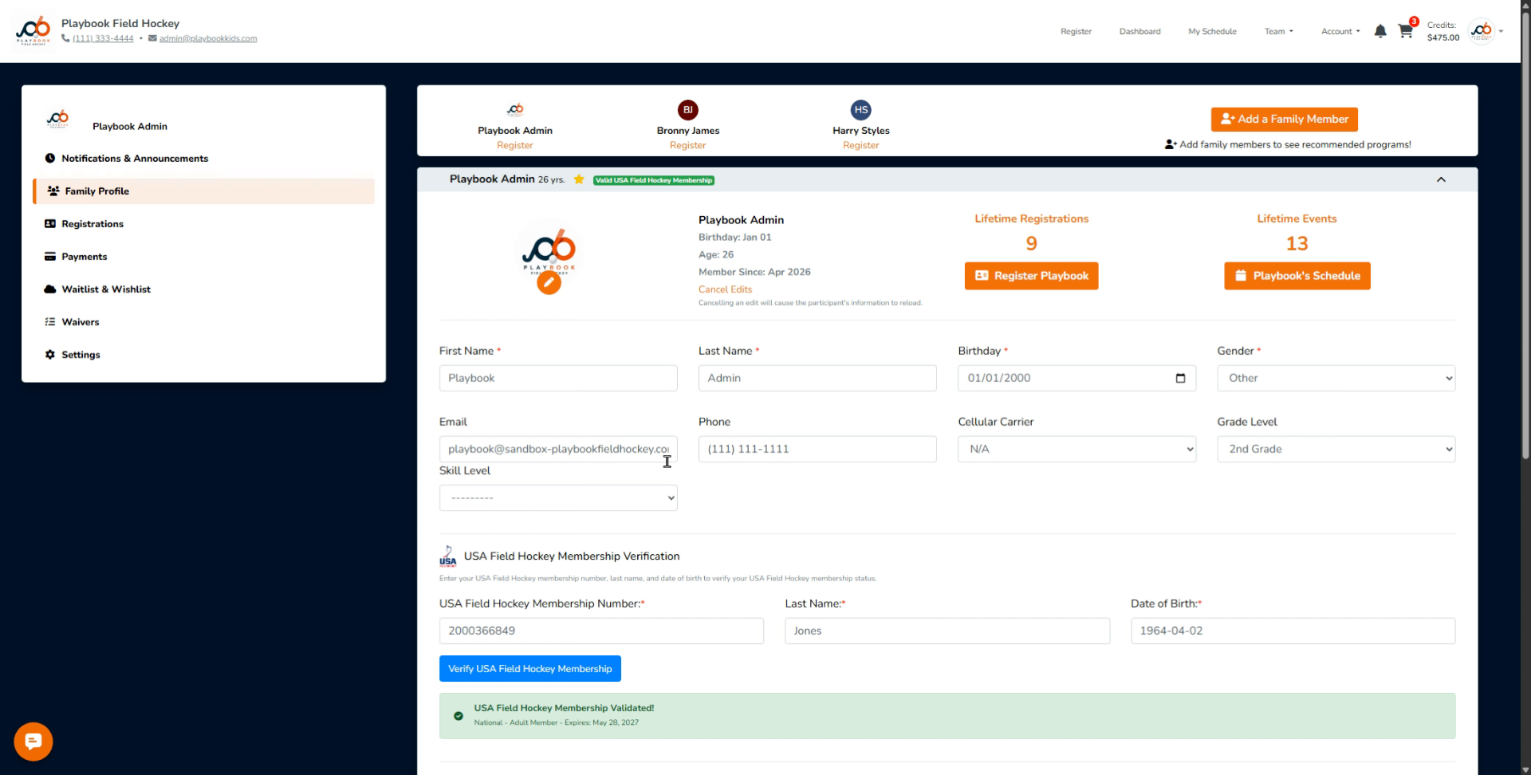Click the First Name input field

tap(558, 378)
